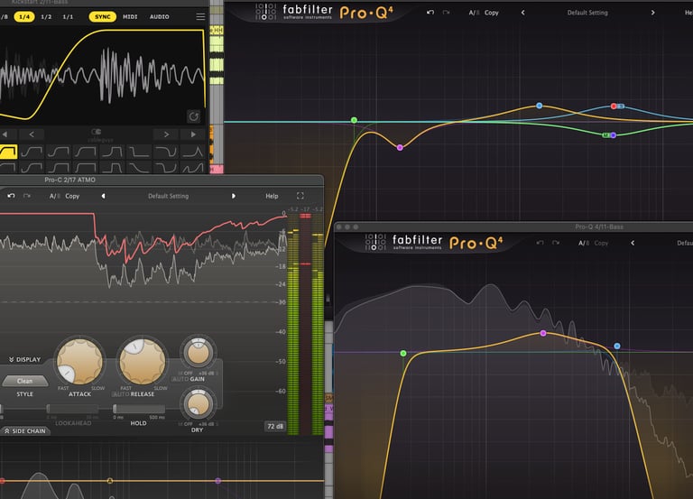Next preset arrow in Pro-C

click(x=234, y=196)
